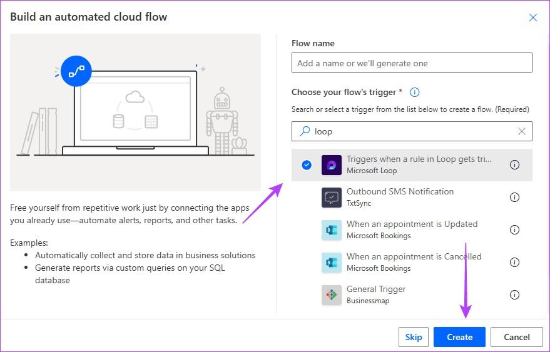Click the Flow name input field
550x352 pixels.
click(x=412, y=63)
